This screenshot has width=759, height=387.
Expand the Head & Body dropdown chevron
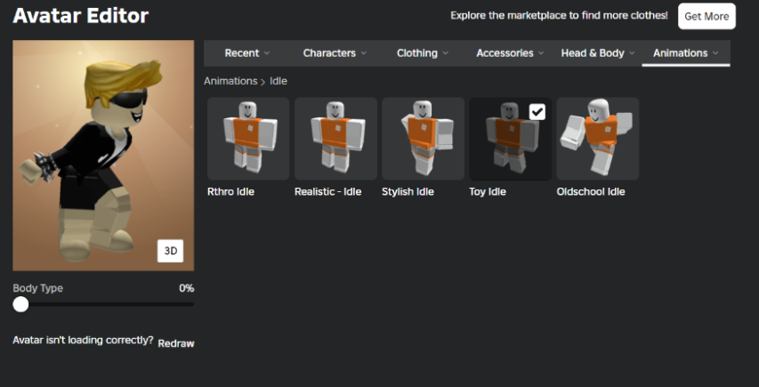coord(632,53)
